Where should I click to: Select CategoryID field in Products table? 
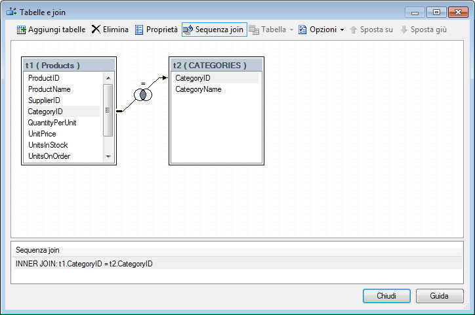64,112
